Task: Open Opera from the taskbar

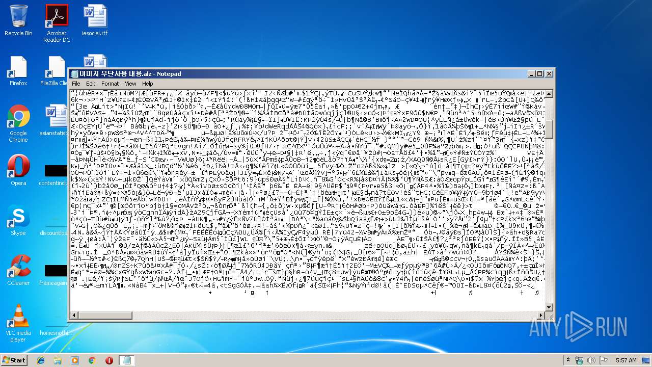Action: click(x=109, y=360)
